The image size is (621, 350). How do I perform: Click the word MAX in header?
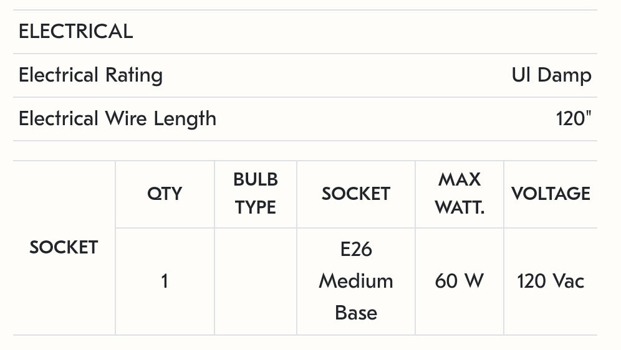click(x=460, y=179)
